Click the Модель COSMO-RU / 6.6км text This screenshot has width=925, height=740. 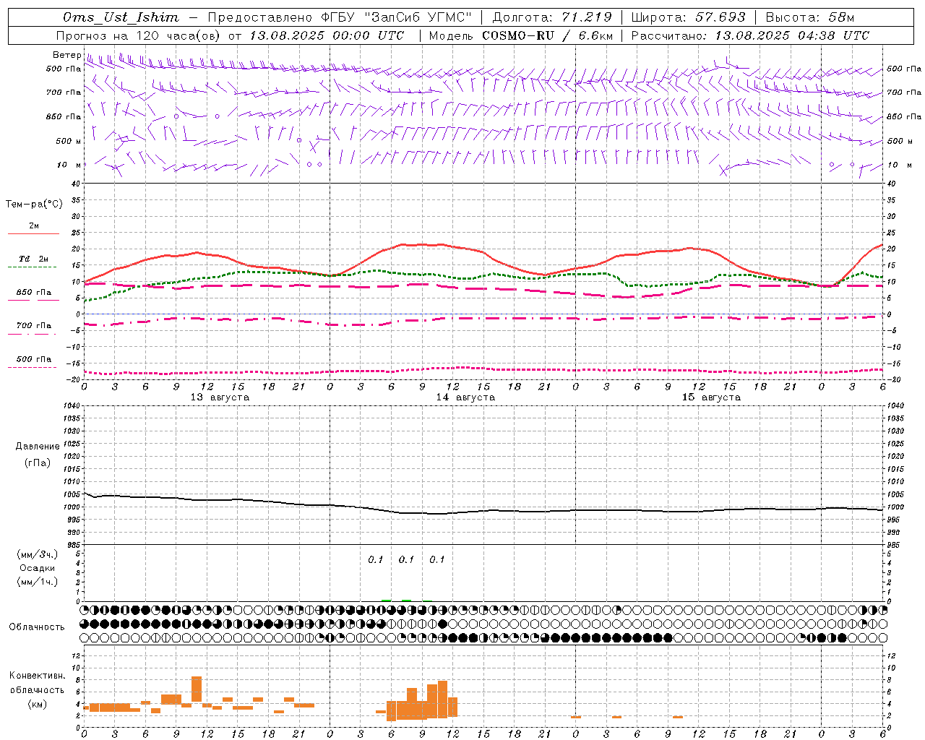521,35
